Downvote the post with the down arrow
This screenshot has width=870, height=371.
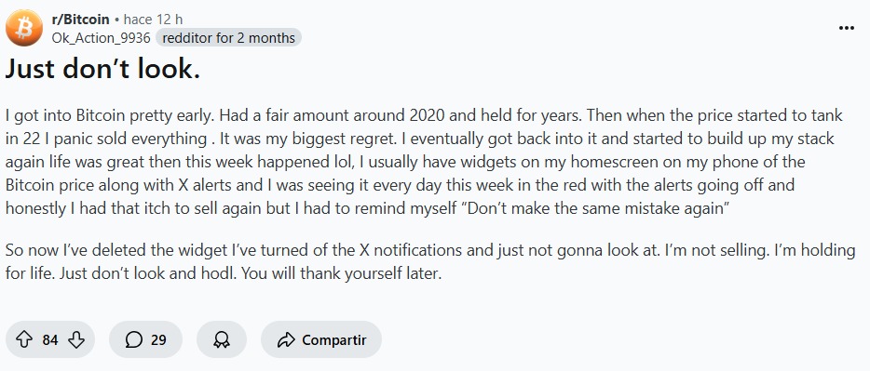(x=76, y=339)
